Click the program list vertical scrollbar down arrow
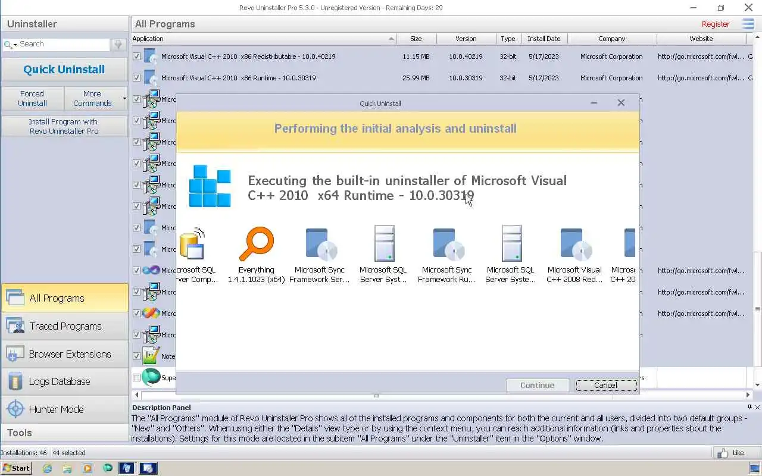This screenshot has height=476, width=762. tap(758, 385)
